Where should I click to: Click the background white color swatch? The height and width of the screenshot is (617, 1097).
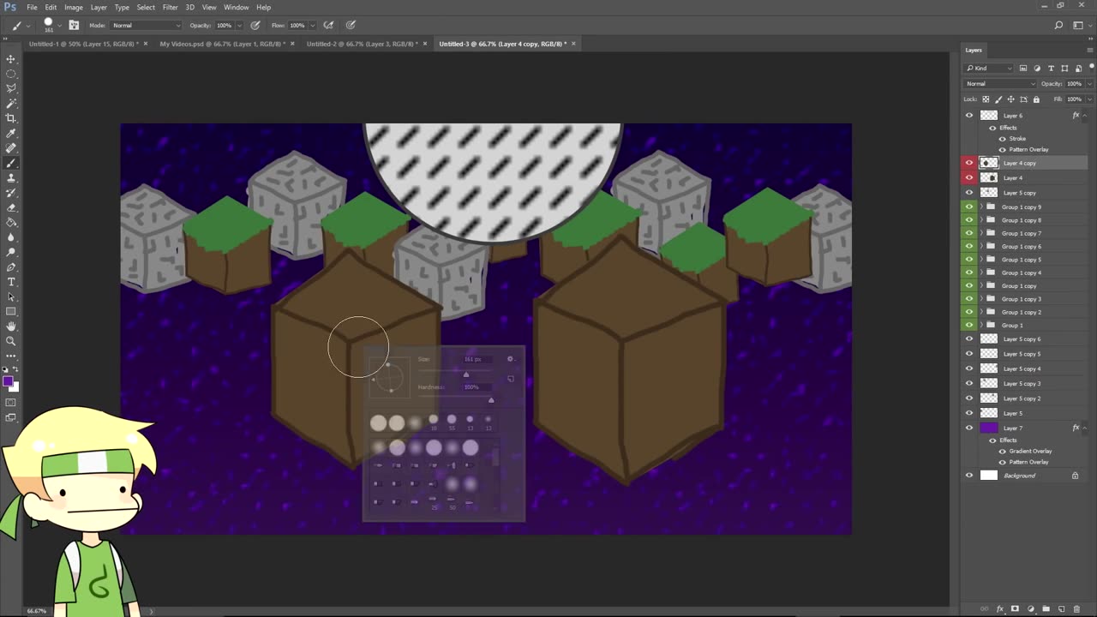point(15,387)
